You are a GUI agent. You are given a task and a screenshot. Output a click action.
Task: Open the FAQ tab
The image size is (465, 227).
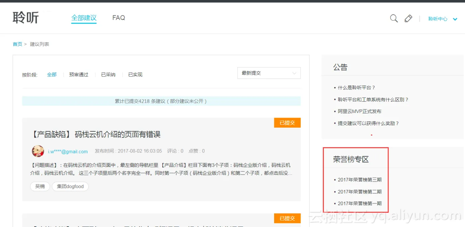(x=119, y=18)
